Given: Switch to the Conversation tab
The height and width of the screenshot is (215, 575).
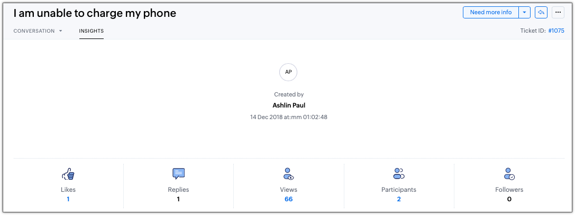Looking at the screenshot, I should click(x=34, y=31).
